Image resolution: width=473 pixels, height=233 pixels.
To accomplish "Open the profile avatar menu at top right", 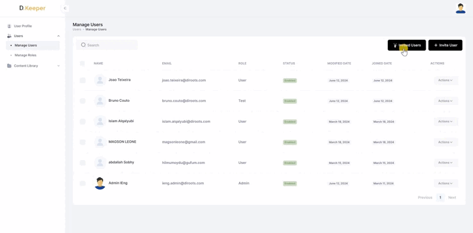I will coord(460,8).
